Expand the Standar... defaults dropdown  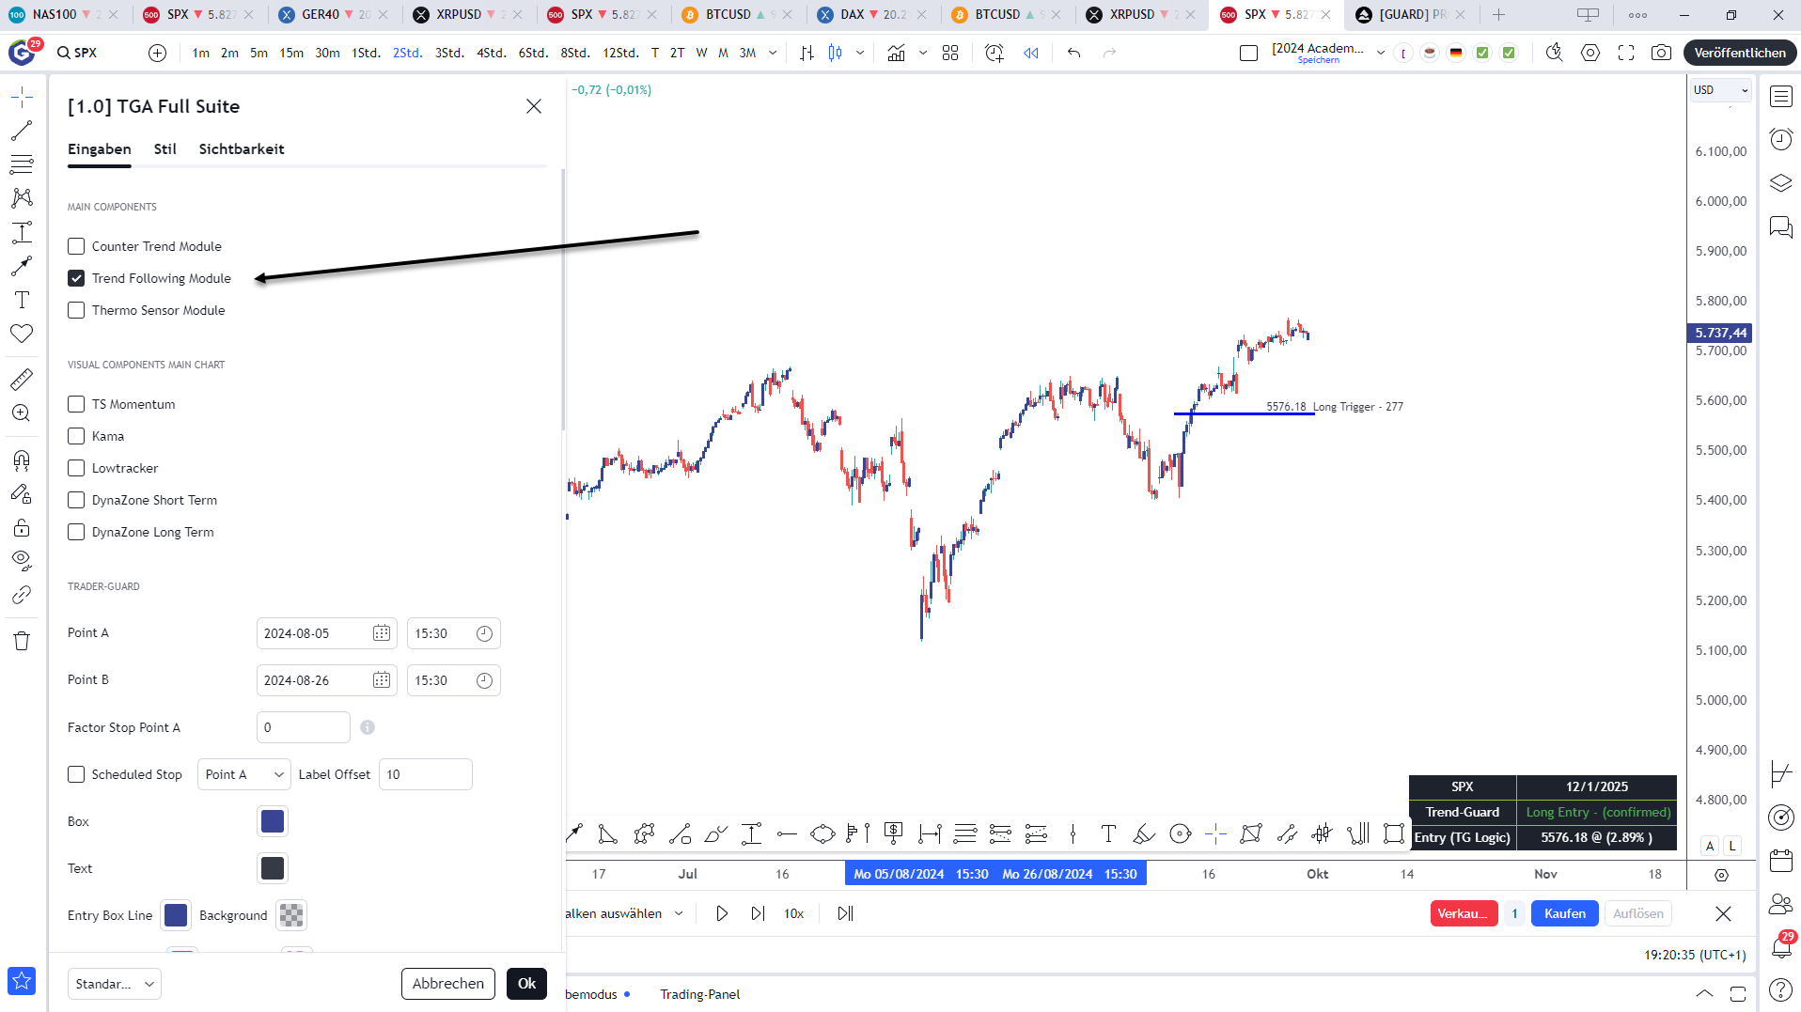pos(114,984)
